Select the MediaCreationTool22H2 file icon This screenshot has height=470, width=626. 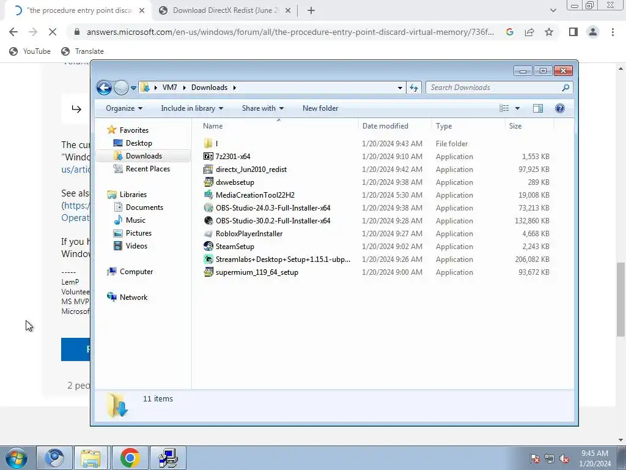click(208, 195)
